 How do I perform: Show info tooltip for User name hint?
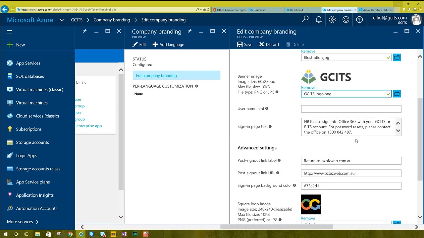tap(267, 108)
